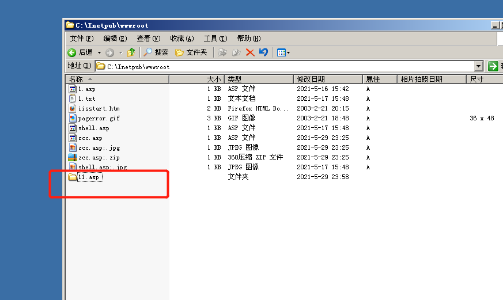503x300 pixels.
Task: Open the Forward history dropdown arrow
Action: (120, 52)
